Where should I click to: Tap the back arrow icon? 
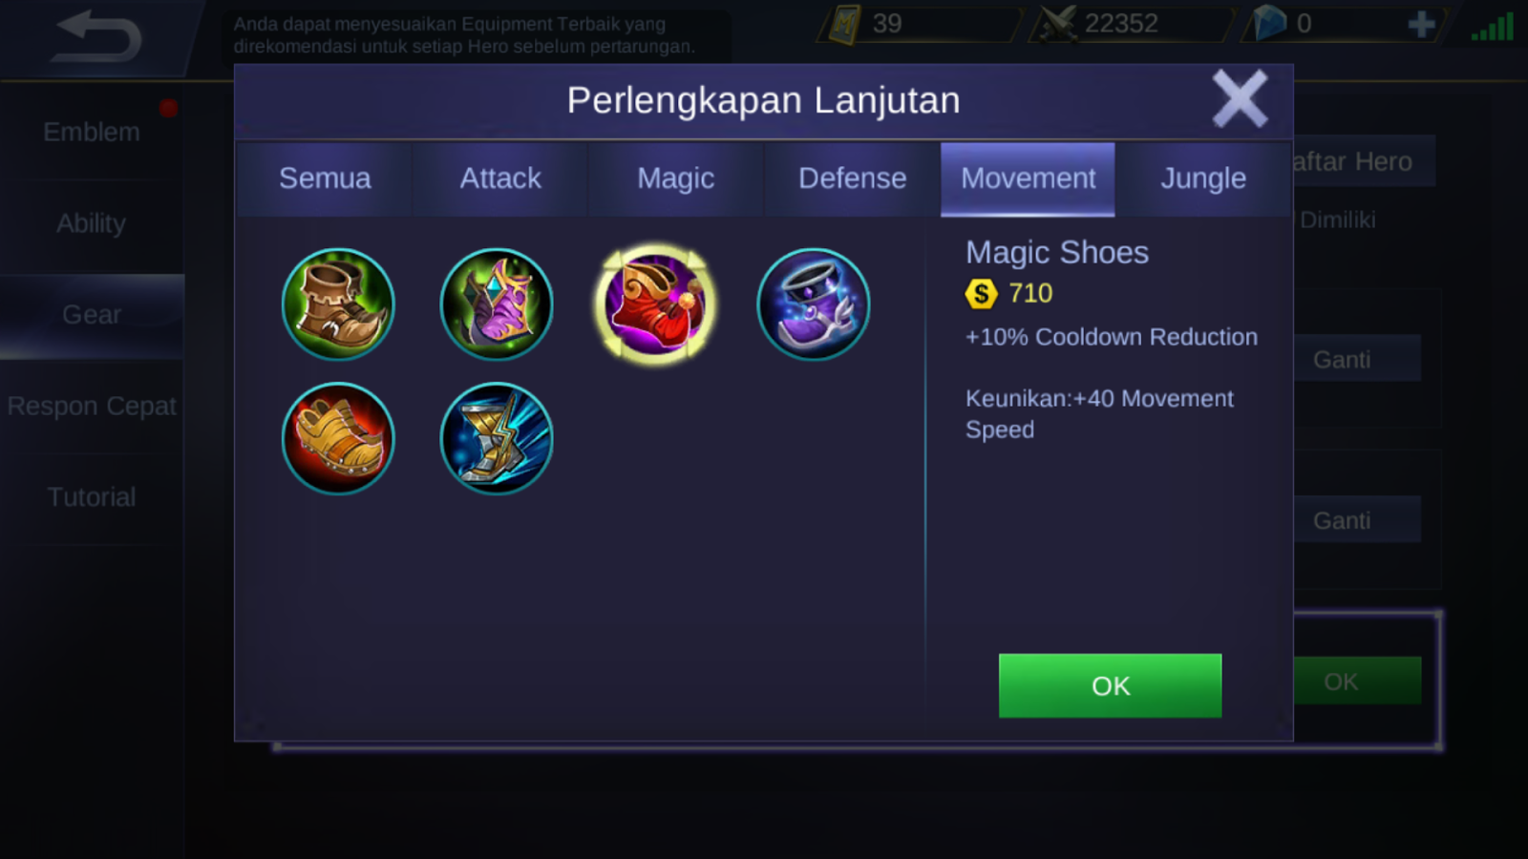[x=97, y=37]
